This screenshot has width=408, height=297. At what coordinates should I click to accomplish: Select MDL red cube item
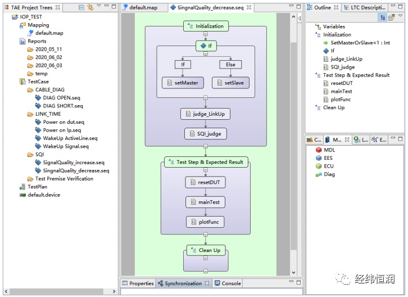point(325,150)
